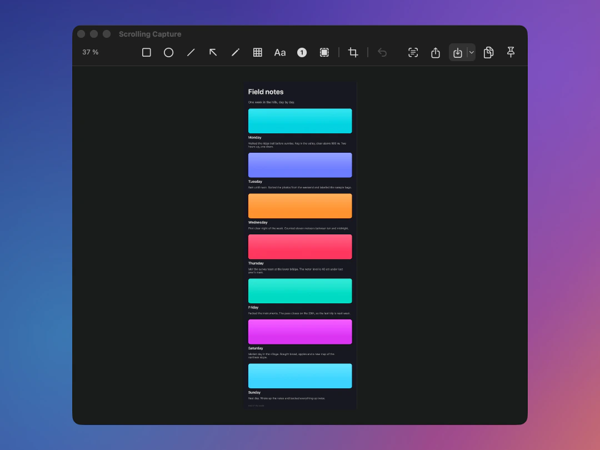Click the teal Friday banner
Image resolution: width=600 pixels, height=450 pixels.
tap(300, 291)
